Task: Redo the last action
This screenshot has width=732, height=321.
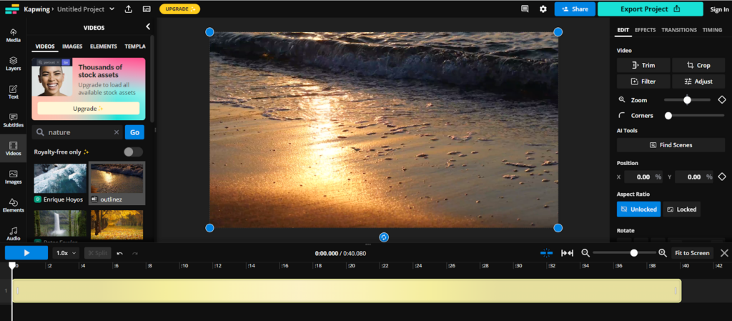Action: pos(135,253)
